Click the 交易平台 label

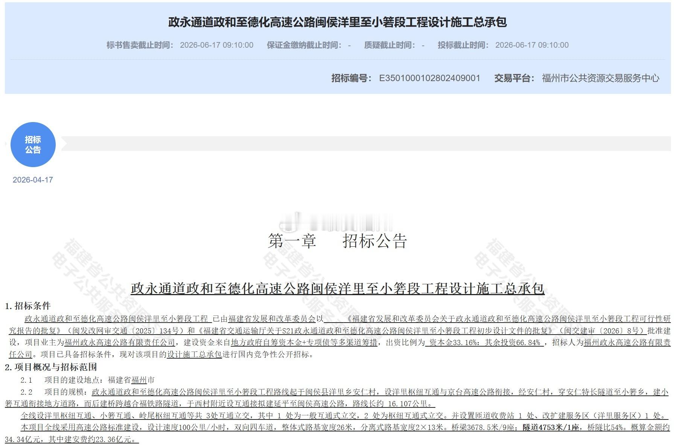tap(514, 78)
